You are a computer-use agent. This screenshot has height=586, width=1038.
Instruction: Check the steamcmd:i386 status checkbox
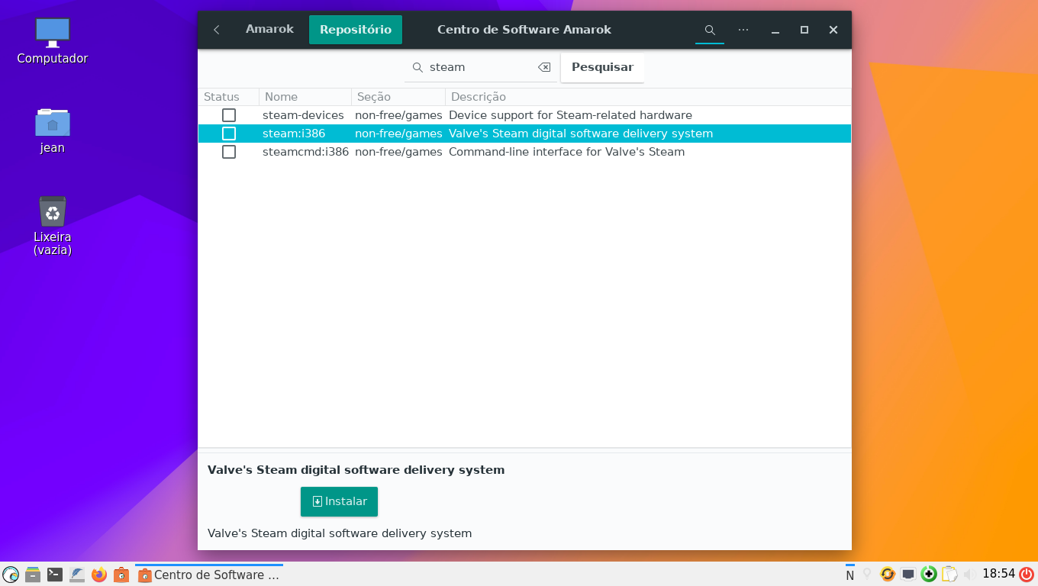pos(229,152)
